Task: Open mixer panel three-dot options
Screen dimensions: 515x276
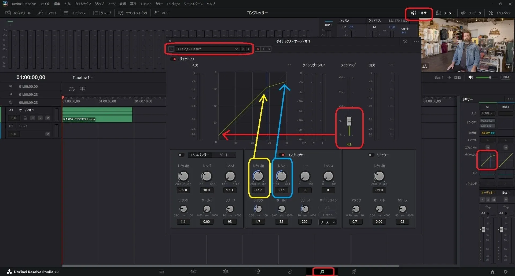Action: tap(510, 99)
